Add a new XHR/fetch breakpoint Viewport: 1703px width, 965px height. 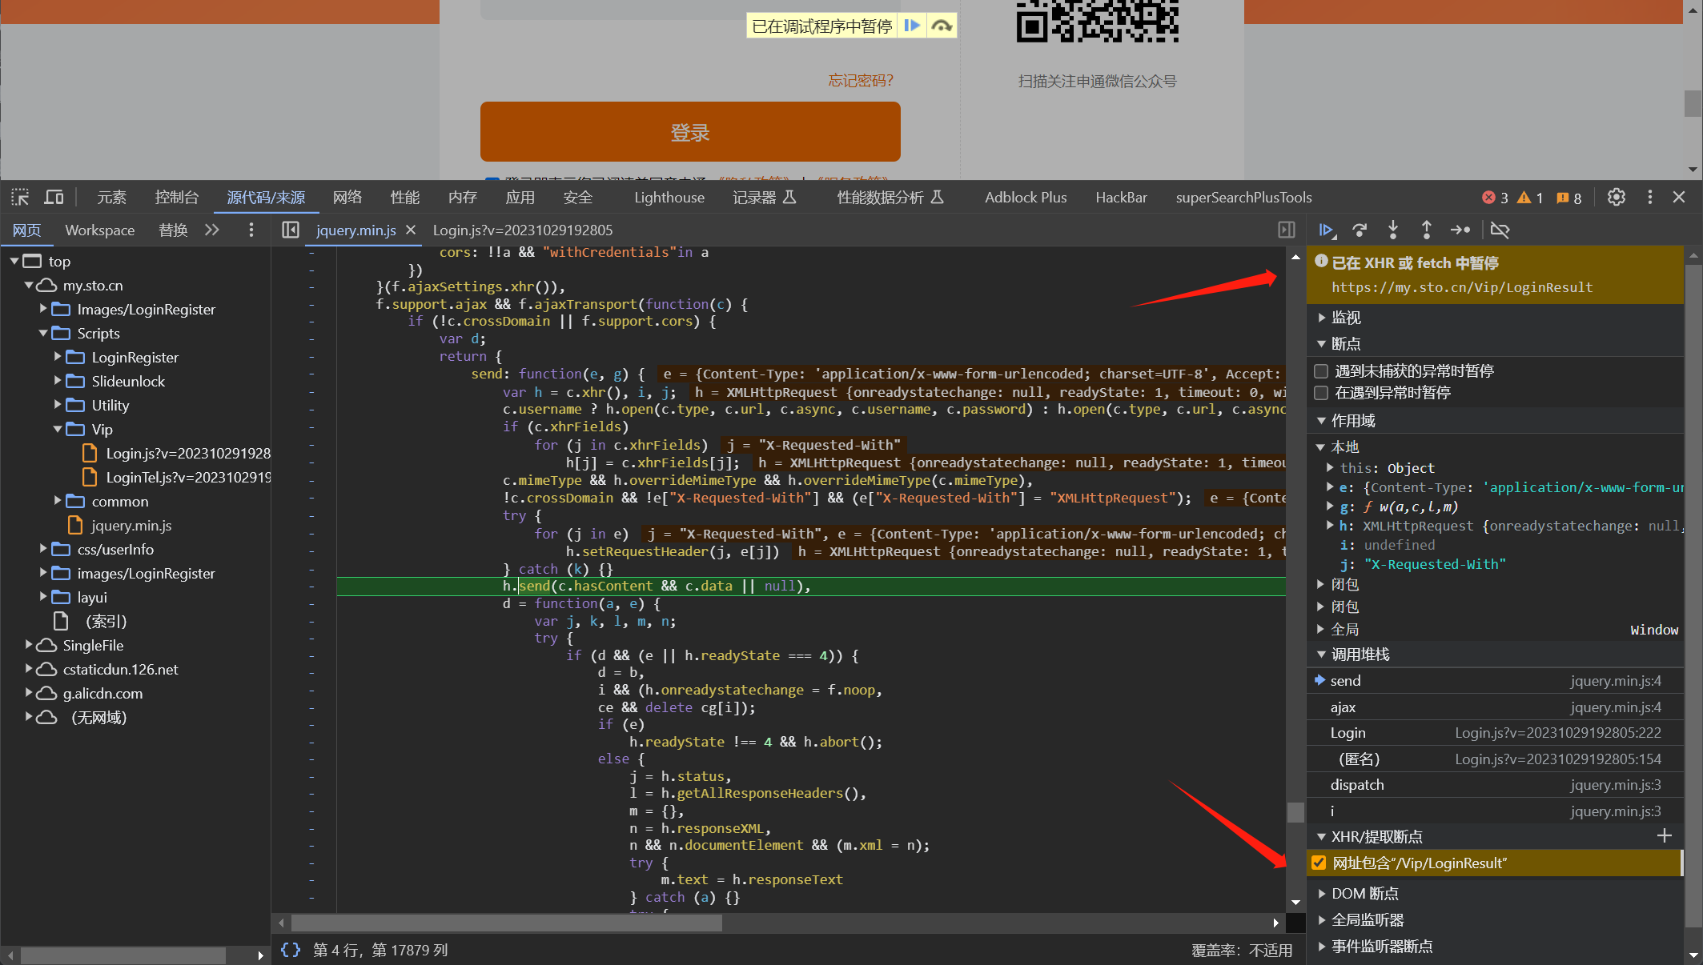pos(1665,836)
